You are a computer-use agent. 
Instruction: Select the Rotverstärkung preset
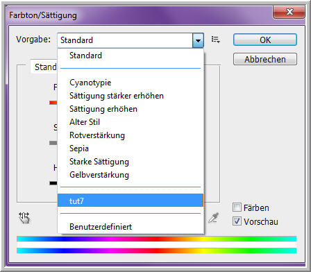click(131, 135)
